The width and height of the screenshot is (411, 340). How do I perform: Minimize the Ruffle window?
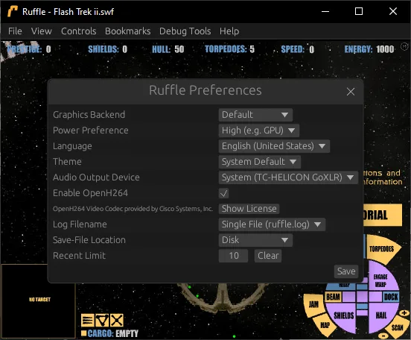pyautogui.click(x=325, y=11)
